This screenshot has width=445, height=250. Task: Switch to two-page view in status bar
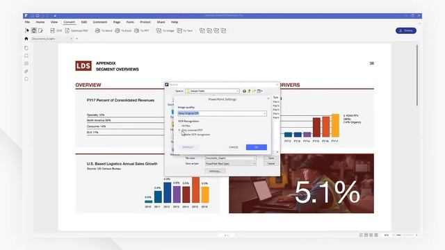[371, 235]
